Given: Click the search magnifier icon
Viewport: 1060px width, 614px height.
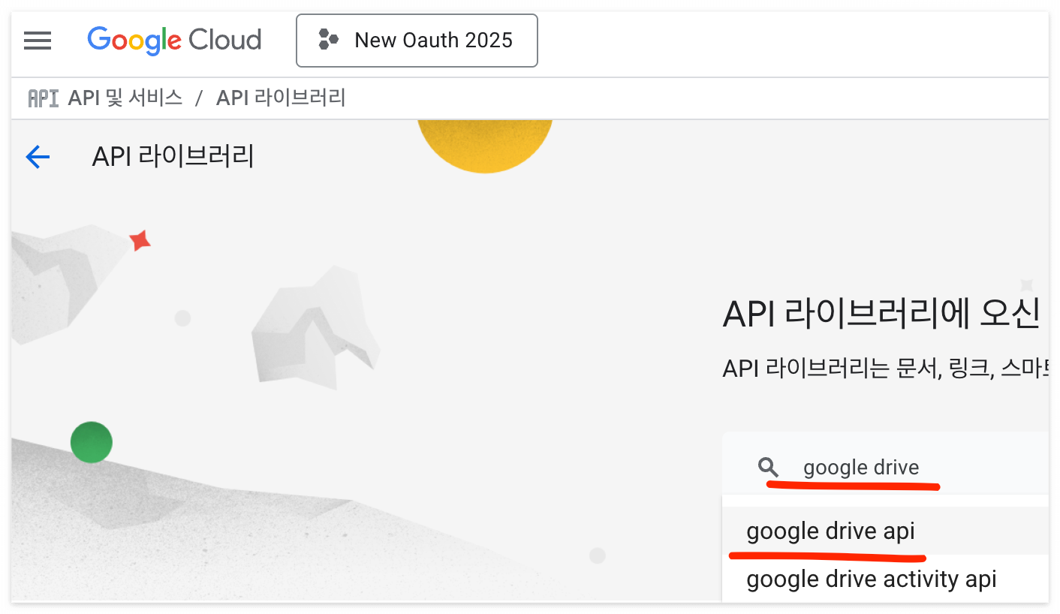Looking at the screenshot, I should (769, 468).
